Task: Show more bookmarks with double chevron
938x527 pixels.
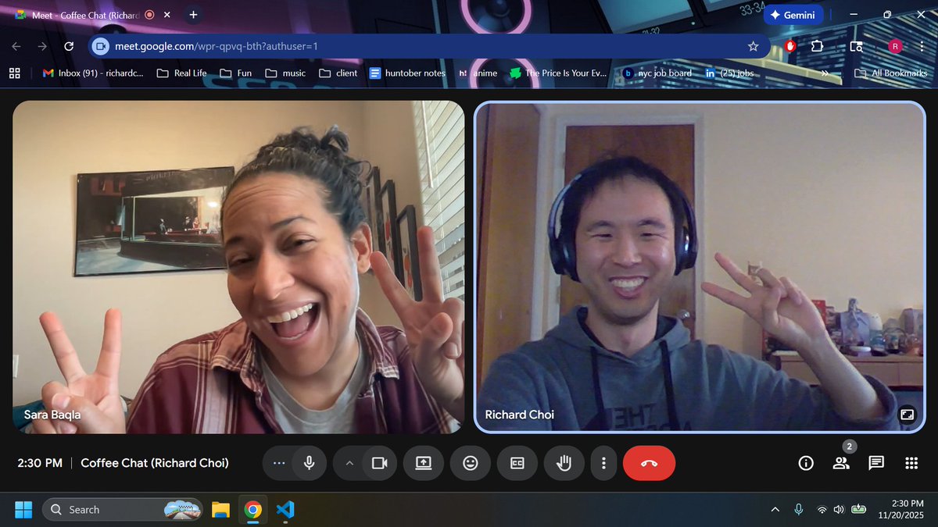Action: click(825, 73)
